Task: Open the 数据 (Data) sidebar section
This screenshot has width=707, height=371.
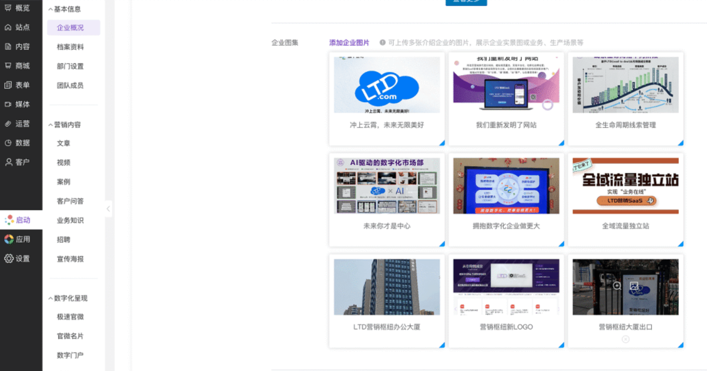Action: (18, 143)
